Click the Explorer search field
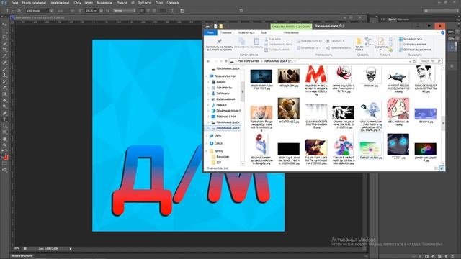The image size is (461, 259). point(431,61)
